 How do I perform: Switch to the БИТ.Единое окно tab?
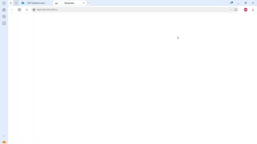click(36, 3)
